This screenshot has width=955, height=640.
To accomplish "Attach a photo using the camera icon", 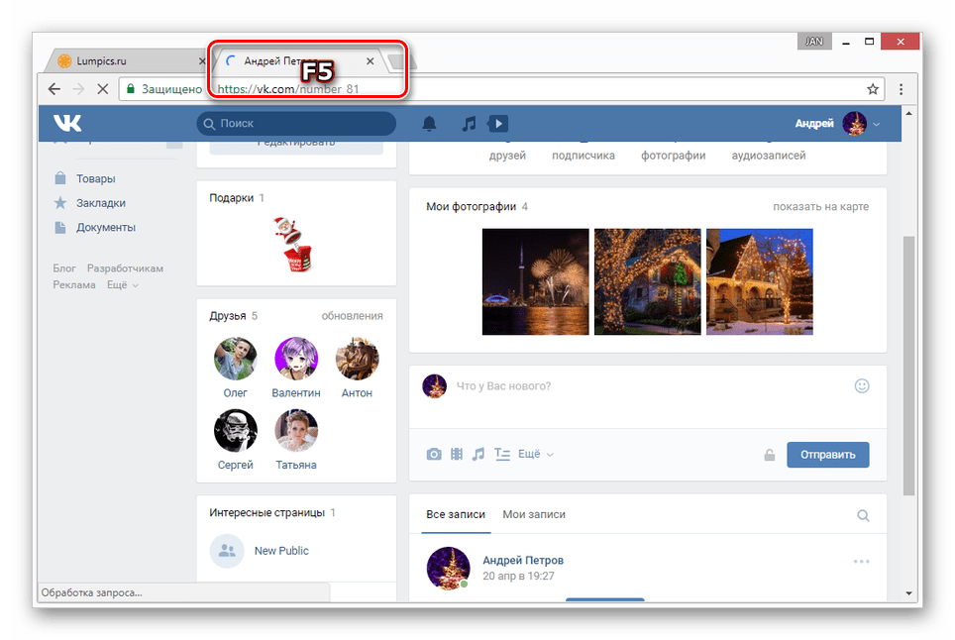I will click(x=434, y=455).
